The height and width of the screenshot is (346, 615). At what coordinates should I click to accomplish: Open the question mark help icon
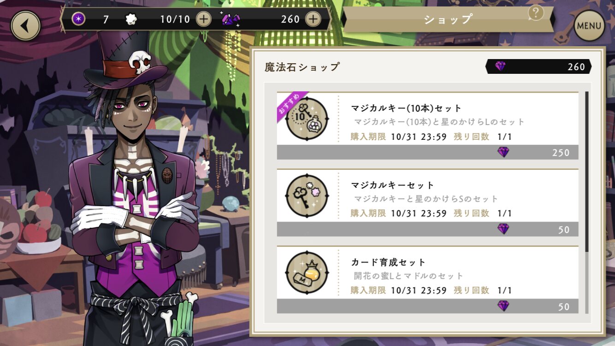click(536, 13)
